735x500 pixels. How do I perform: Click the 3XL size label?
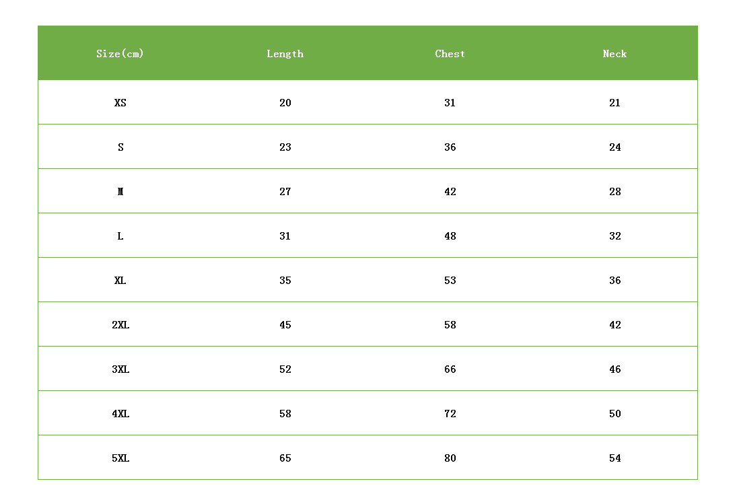click(120, 369)
